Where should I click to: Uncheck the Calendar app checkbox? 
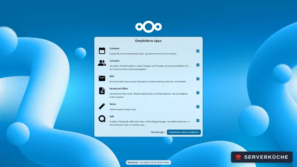pyautogui.click(x=198, y=51)
